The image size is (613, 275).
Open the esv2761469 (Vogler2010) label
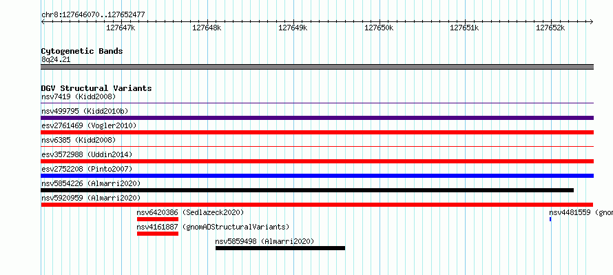click(x=89, y=125)
